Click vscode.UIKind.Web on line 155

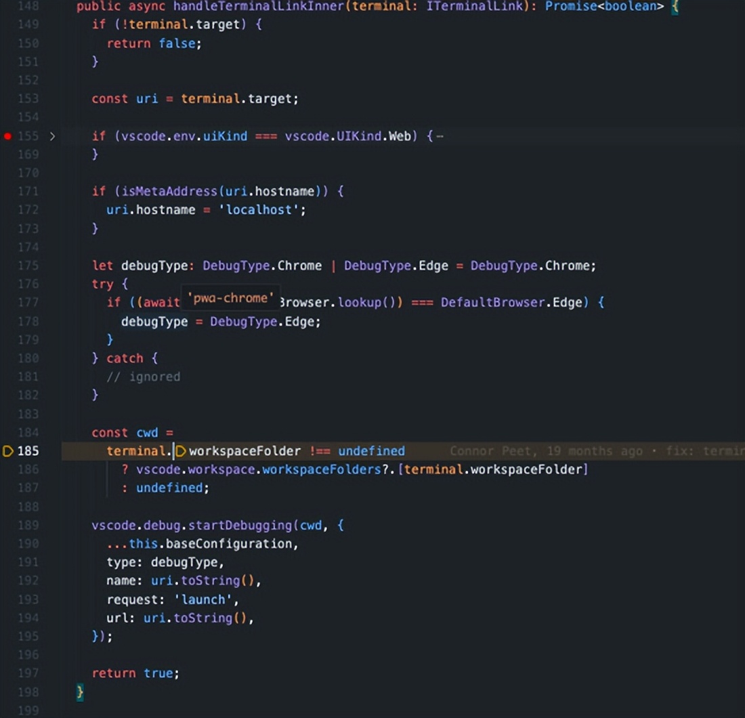point(348,136)
